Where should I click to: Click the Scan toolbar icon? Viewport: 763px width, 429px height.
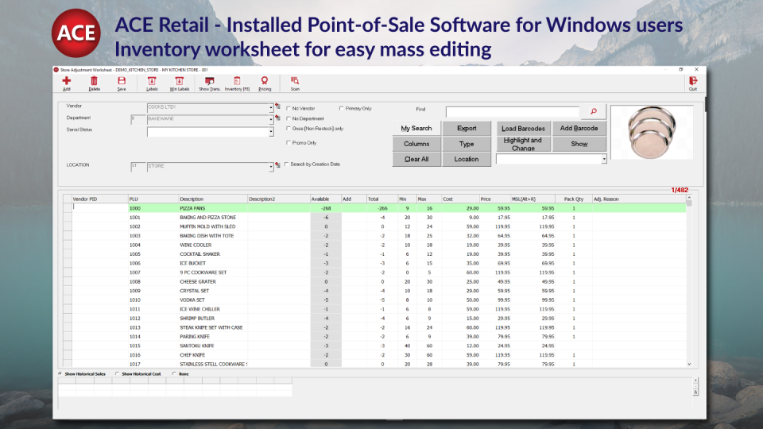[x=295, y=81]
